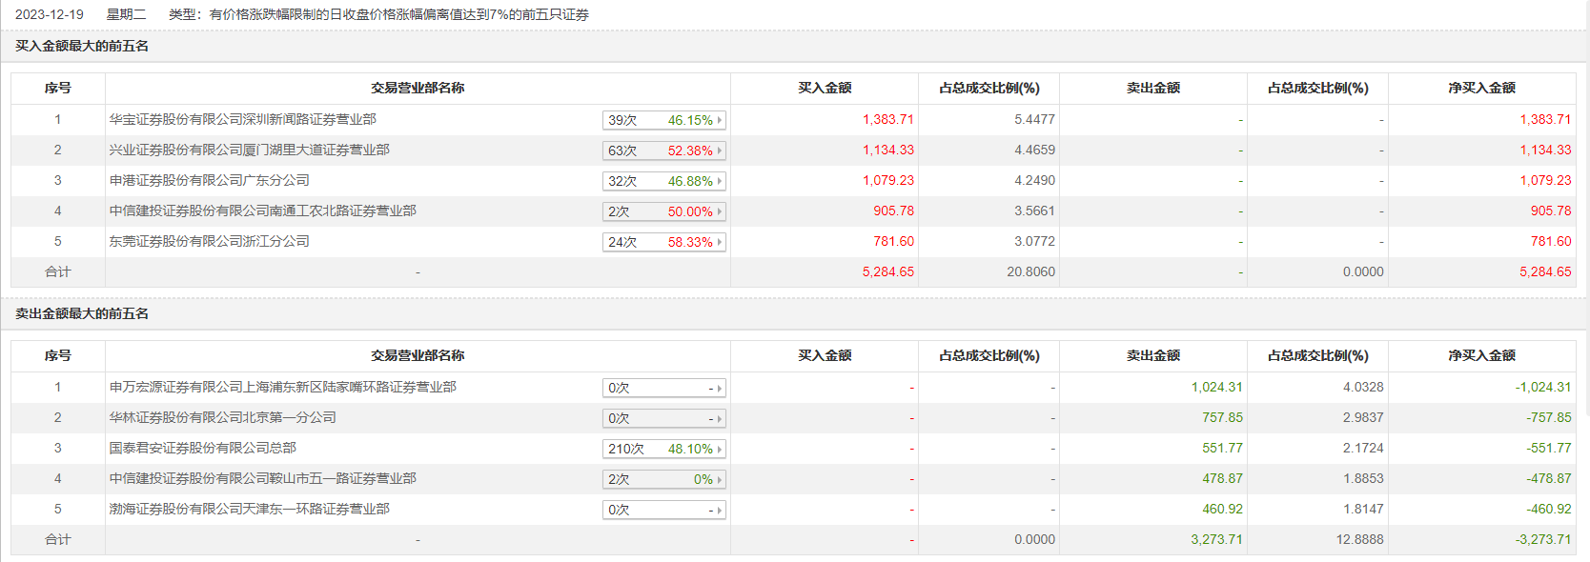Open 申港证券广东分公司 link

click(x=209, y=180)
